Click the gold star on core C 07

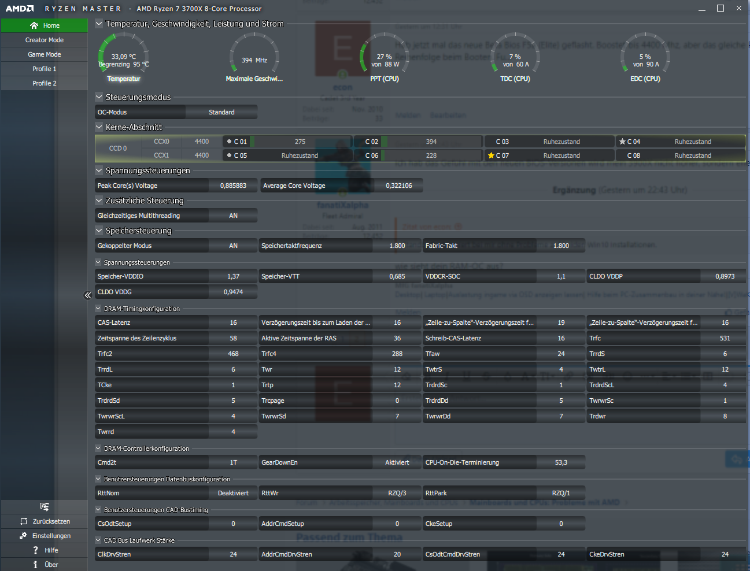point(491,155)
